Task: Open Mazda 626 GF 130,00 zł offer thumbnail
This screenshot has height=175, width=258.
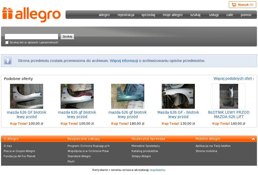Action: tap(178, 96)
